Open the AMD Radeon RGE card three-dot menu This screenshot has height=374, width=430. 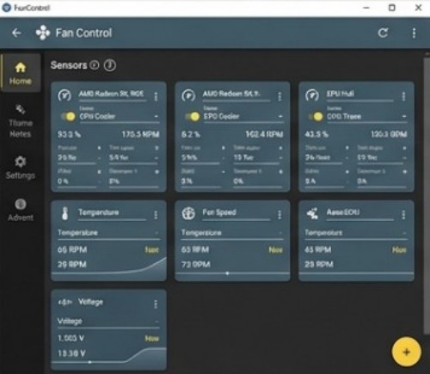[156, 96]
